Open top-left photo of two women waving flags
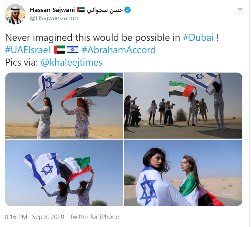This screenshot has width=251, height=227. click(x=64, y=105)
